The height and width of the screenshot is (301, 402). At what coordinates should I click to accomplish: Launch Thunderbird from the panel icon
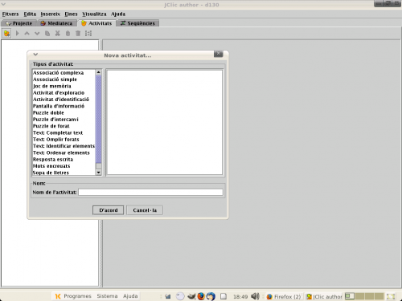tap(211, 296)
